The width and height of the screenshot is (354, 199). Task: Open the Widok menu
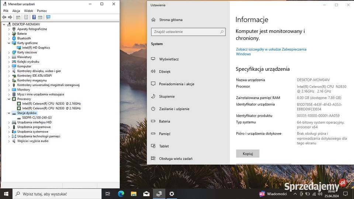pyautogui.click(x=28, y=11)
